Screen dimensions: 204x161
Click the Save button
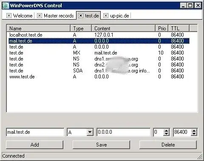pyautogui.click(x=101, y=145)
